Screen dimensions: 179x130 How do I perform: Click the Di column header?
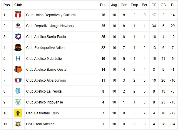[173, 5]
